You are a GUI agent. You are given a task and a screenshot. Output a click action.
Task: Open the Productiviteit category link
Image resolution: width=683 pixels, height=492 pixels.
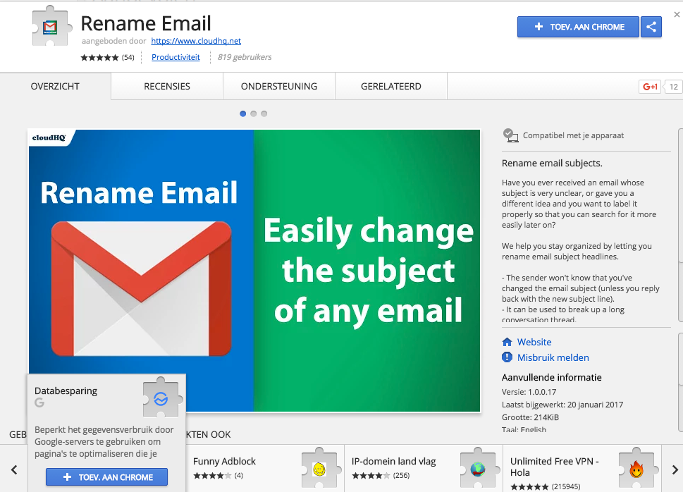176,57
